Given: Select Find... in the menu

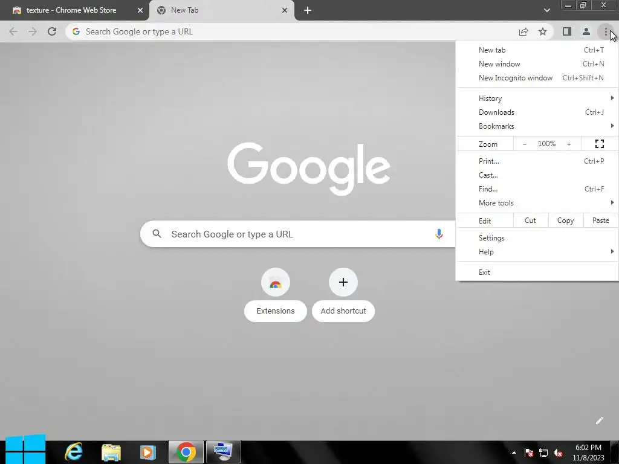Looking at the screenshot, I should click(x=537, y=189).
